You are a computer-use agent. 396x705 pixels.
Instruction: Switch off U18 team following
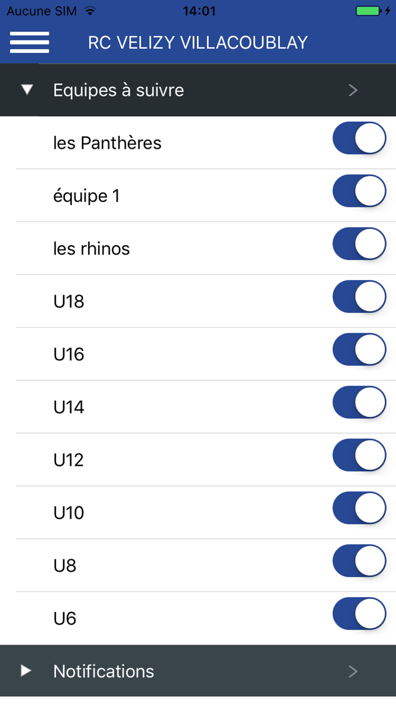(360, 297)
